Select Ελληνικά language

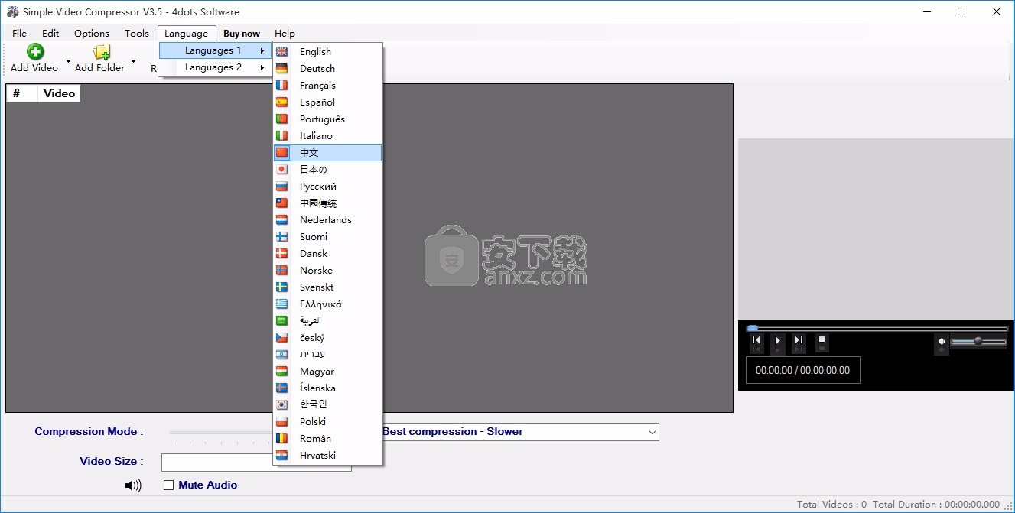click(x=327, y=304)
